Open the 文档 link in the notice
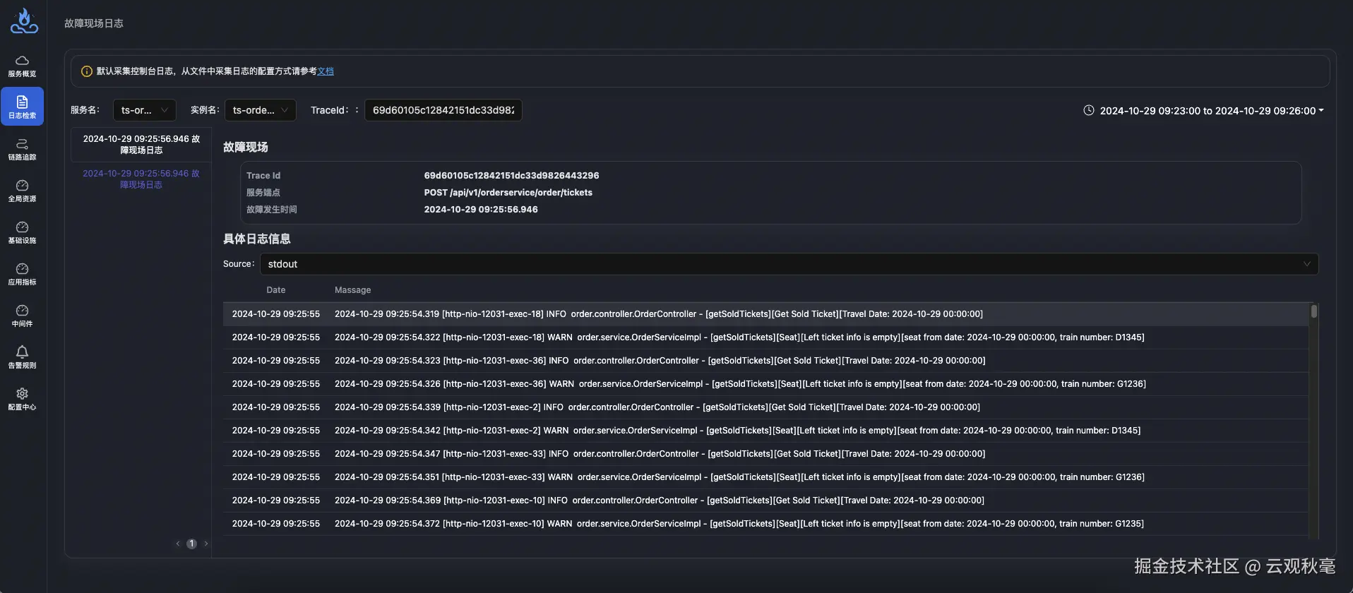The height and width of the screenshot is (593, 1353). [x=326, y=71]
